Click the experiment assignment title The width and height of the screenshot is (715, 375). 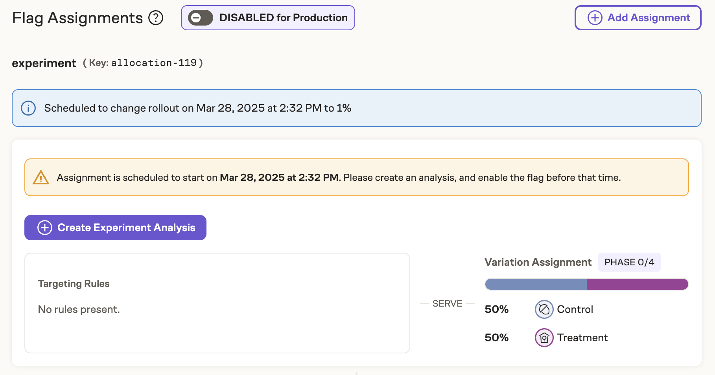tap(44, 63)
